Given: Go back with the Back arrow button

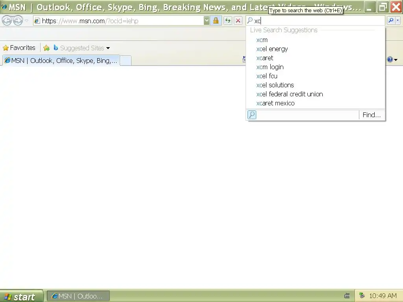Looking at the screenshot, I should point(7,20).
